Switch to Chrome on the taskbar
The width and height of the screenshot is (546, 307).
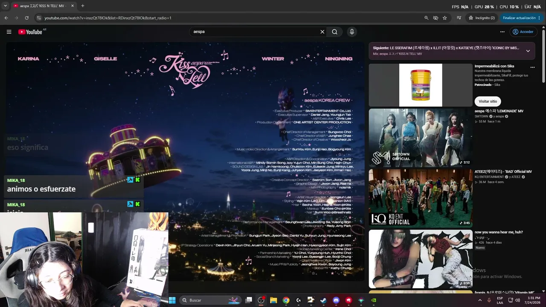286,300
